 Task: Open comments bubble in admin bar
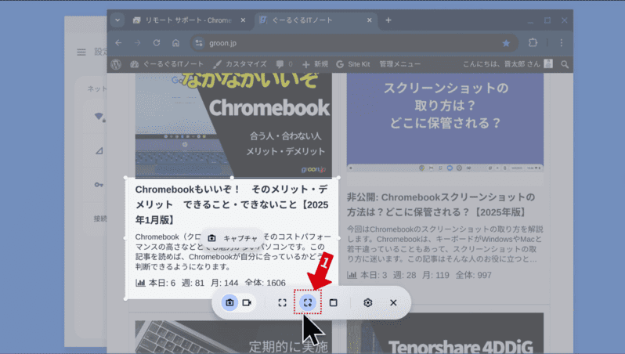click(284, 64)
